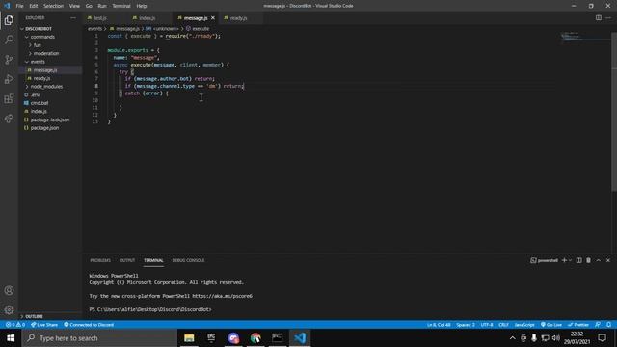Screen dimensions: 617x347
Task: Click Prettier in status bar
Action: pyautogui.click(x=578, y=325)
